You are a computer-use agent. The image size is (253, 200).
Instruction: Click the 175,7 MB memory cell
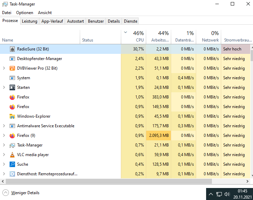click(159, 126)
